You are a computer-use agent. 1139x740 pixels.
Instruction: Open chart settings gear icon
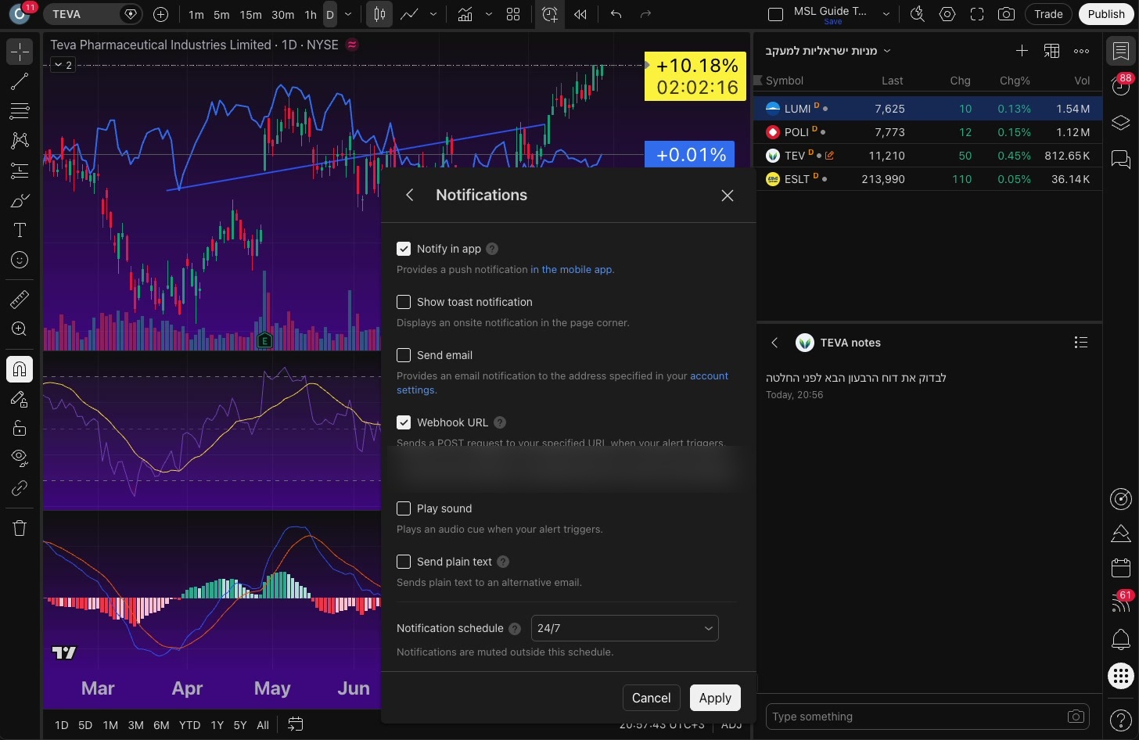[947, 14]
